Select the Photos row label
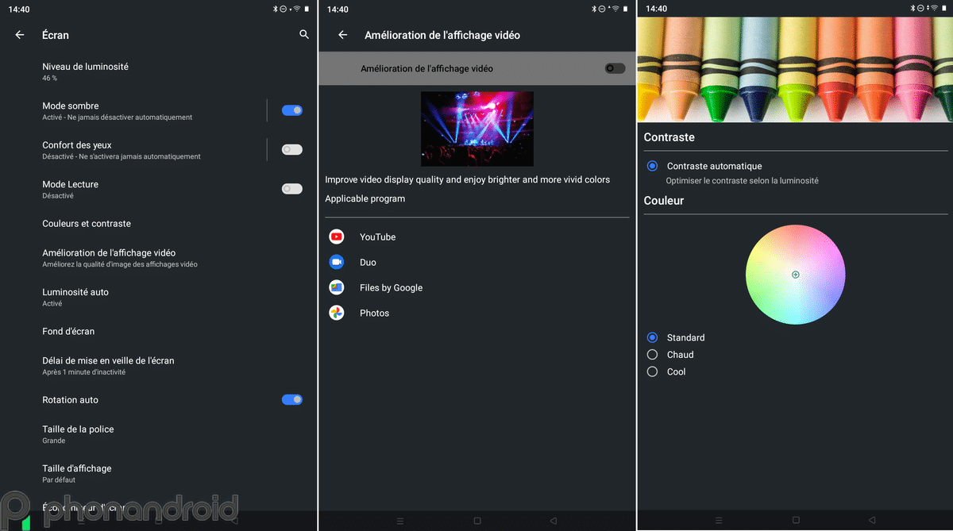 tap(374, 314)
